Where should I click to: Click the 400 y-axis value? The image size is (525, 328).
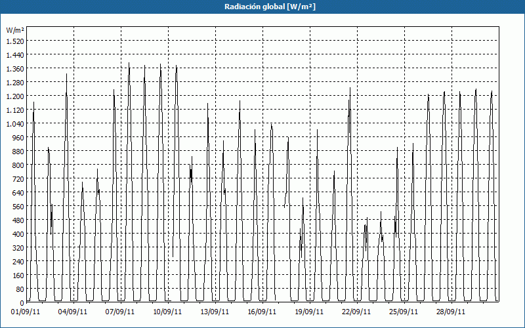click(x=18, y=234)
